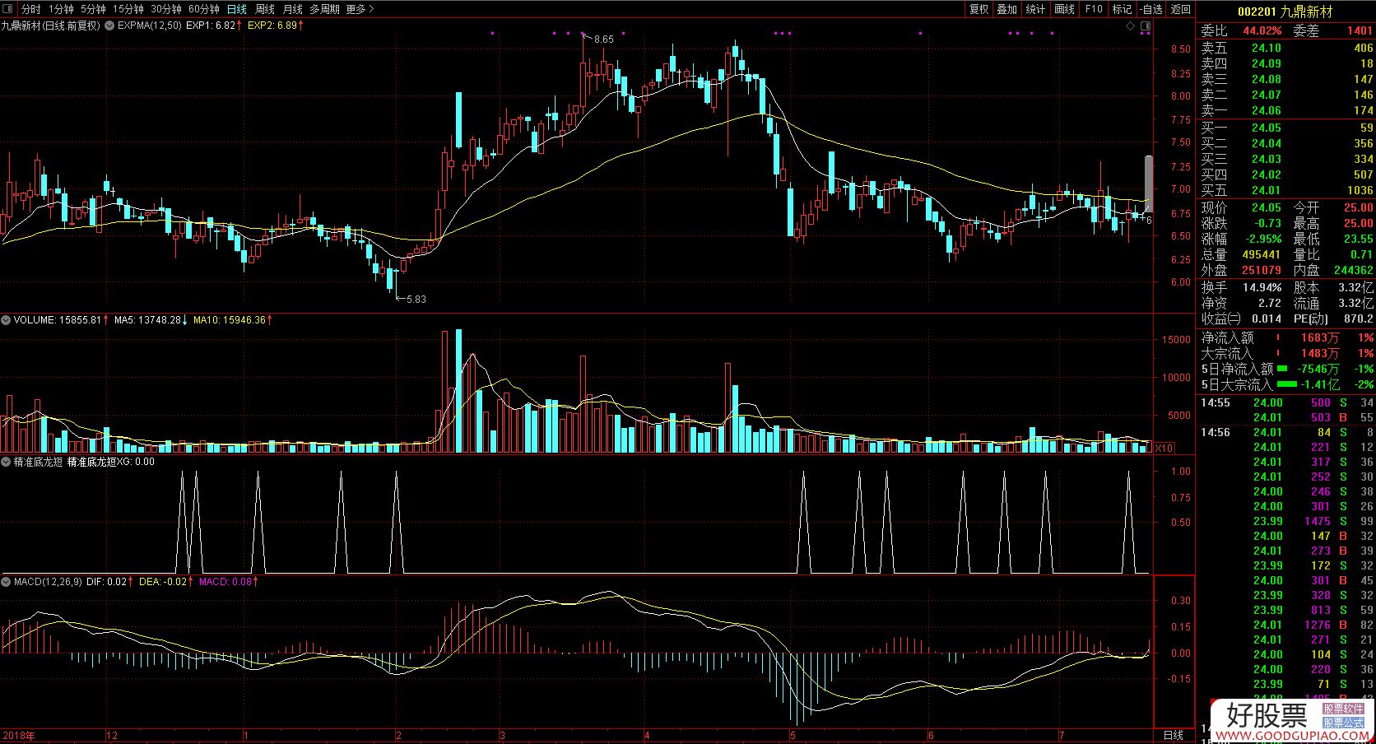The width and height of the screenshot is (1376, 744).
Task: Click the 换手 value 14.94%
Action: point(1262,287)
